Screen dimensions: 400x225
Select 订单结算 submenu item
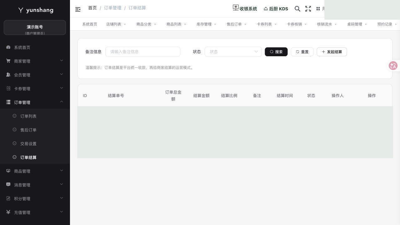[x=35, y=157]
